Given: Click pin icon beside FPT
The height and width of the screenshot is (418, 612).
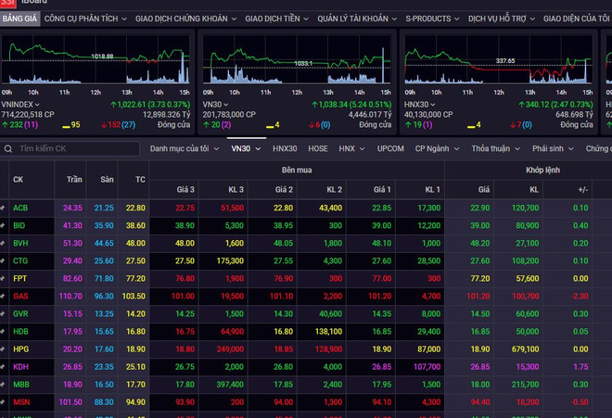Looking at the screenshot, I should pos(5,278).
